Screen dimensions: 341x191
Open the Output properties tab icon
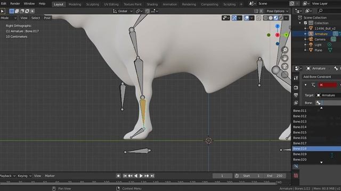pos(296,95)
